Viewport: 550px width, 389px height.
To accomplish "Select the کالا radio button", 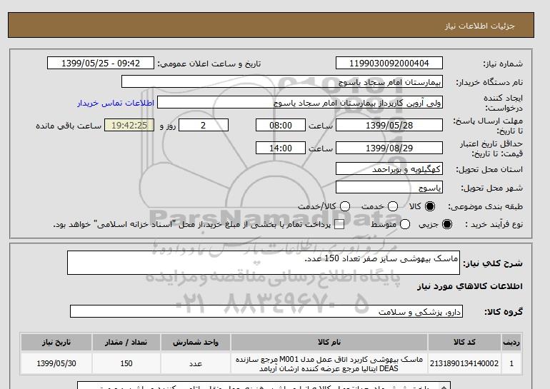I will coord(430,206).
